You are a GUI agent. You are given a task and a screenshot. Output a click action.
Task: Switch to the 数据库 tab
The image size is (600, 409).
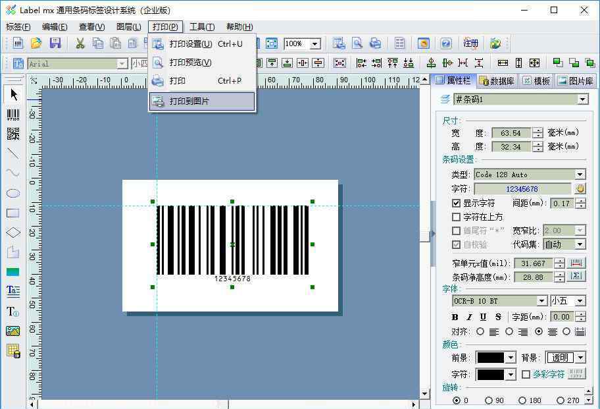497,81
